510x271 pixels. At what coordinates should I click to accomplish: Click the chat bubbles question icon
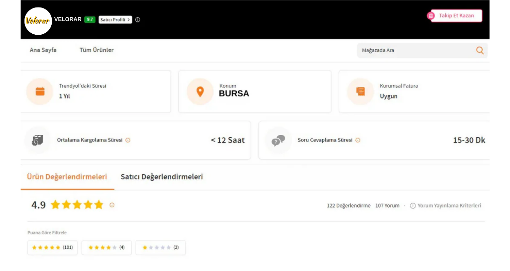pyautogui.click(x=278, y=140)
